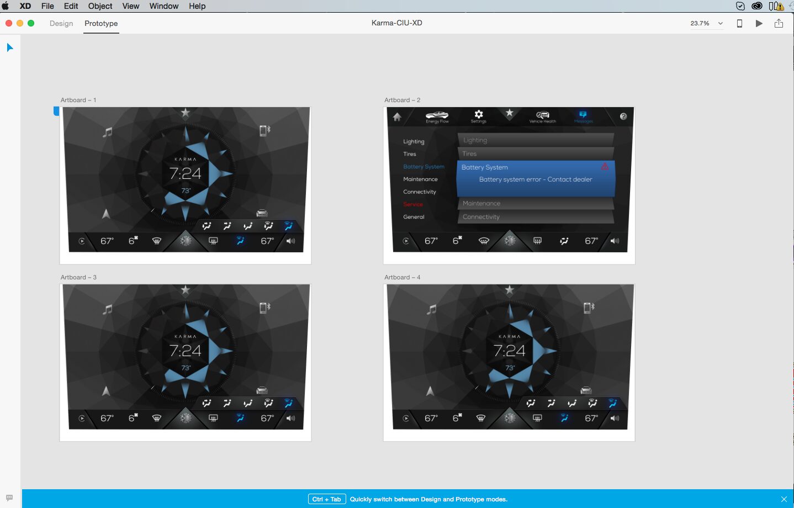Select the Prototype tab
Screen dimensions: 794x508
101,23
